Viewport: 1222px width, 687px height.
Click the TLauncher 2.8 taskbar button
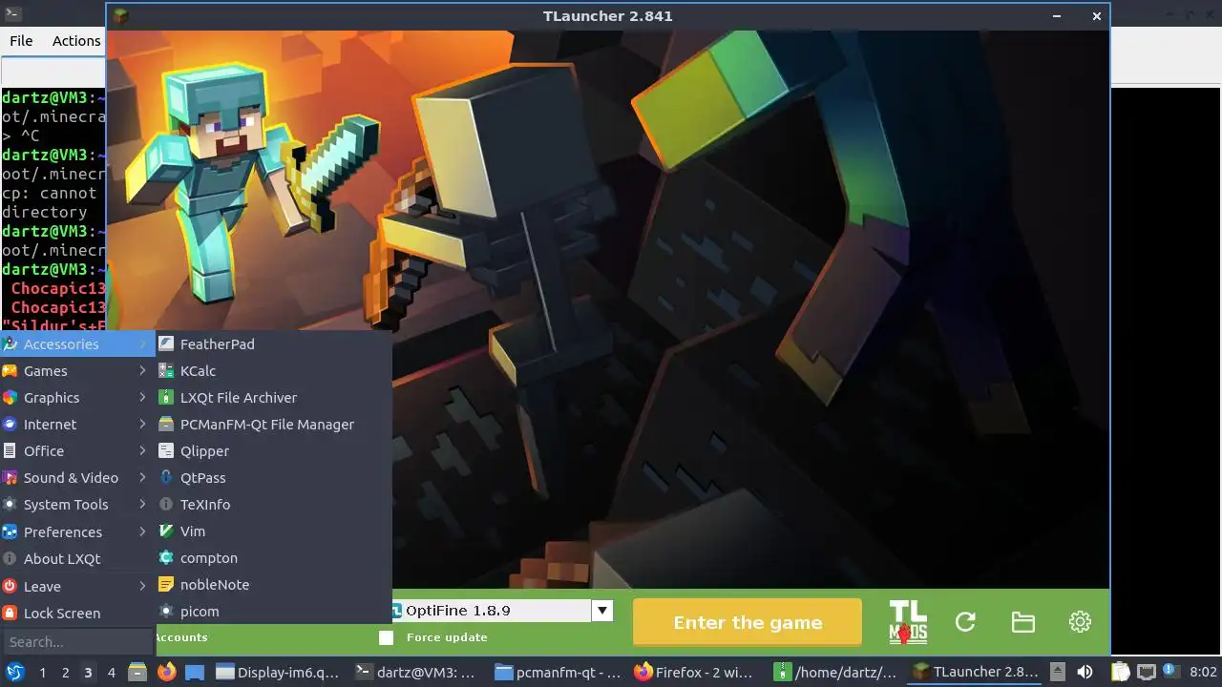coord(976,672)
